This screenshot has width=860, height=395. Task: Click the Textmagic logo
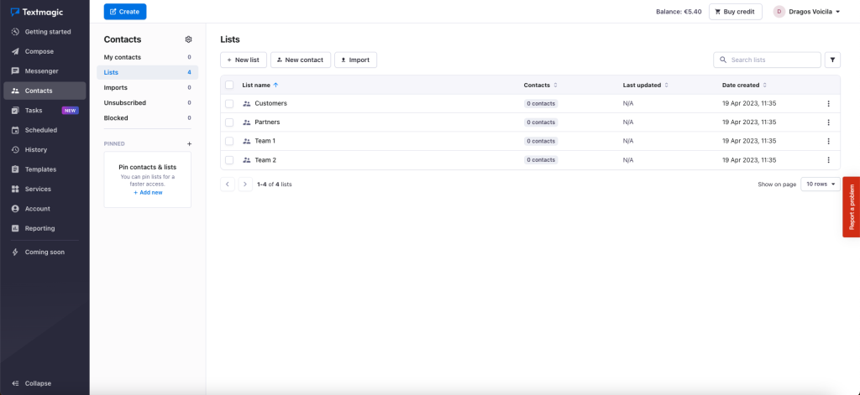[x=37, y=12]
